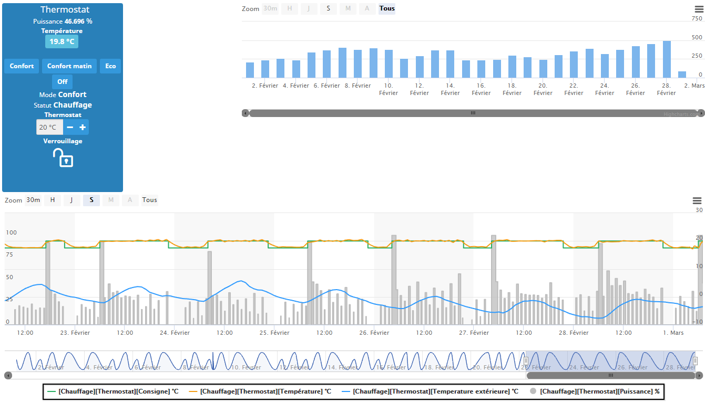Select top chart zoom H
The width and height of the screenshot is (705, 403).
click(x=290, y=8)
